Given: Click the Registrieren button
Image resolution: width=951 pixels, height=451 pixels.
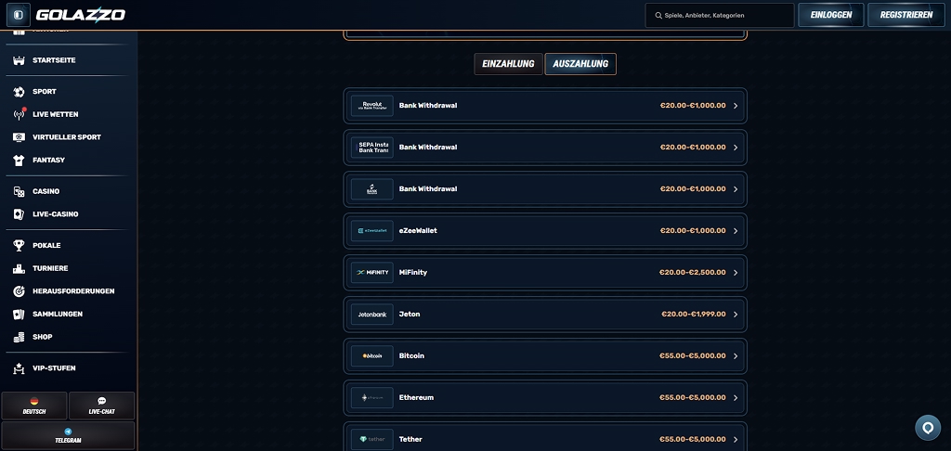Looking at the screenshot, I should 906,15.
